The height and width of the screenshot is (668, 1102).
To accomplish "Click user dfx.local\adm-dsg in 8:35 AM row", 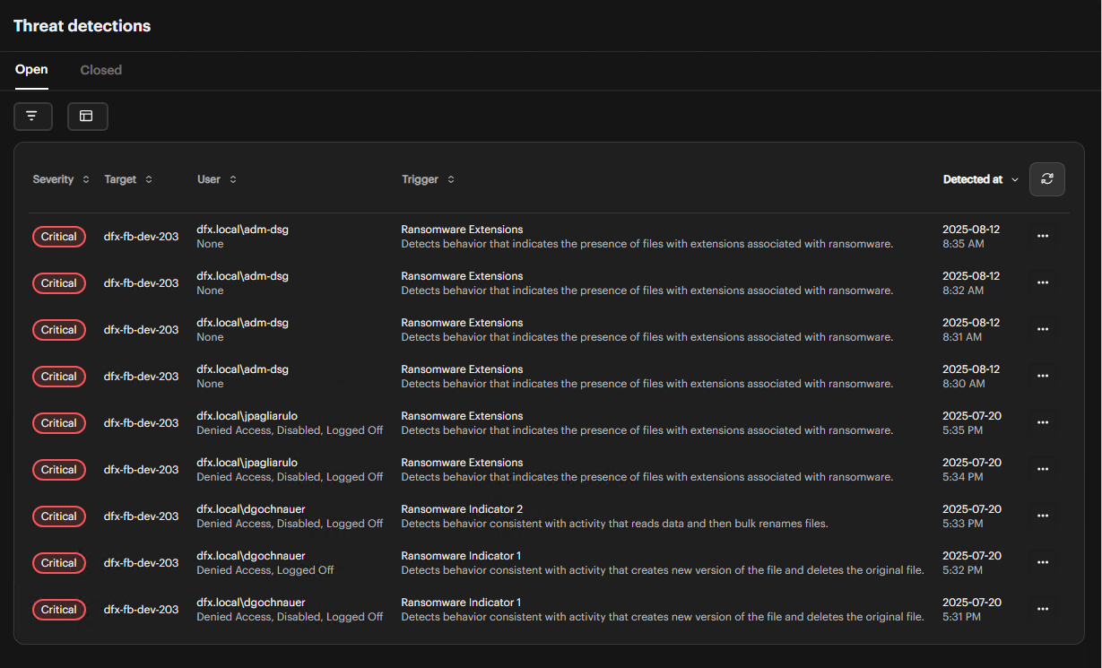I will coord(243,230).
